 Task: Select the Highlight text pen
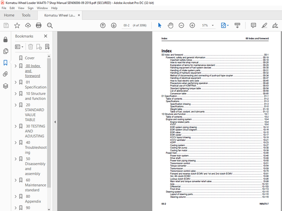point(264,25)
